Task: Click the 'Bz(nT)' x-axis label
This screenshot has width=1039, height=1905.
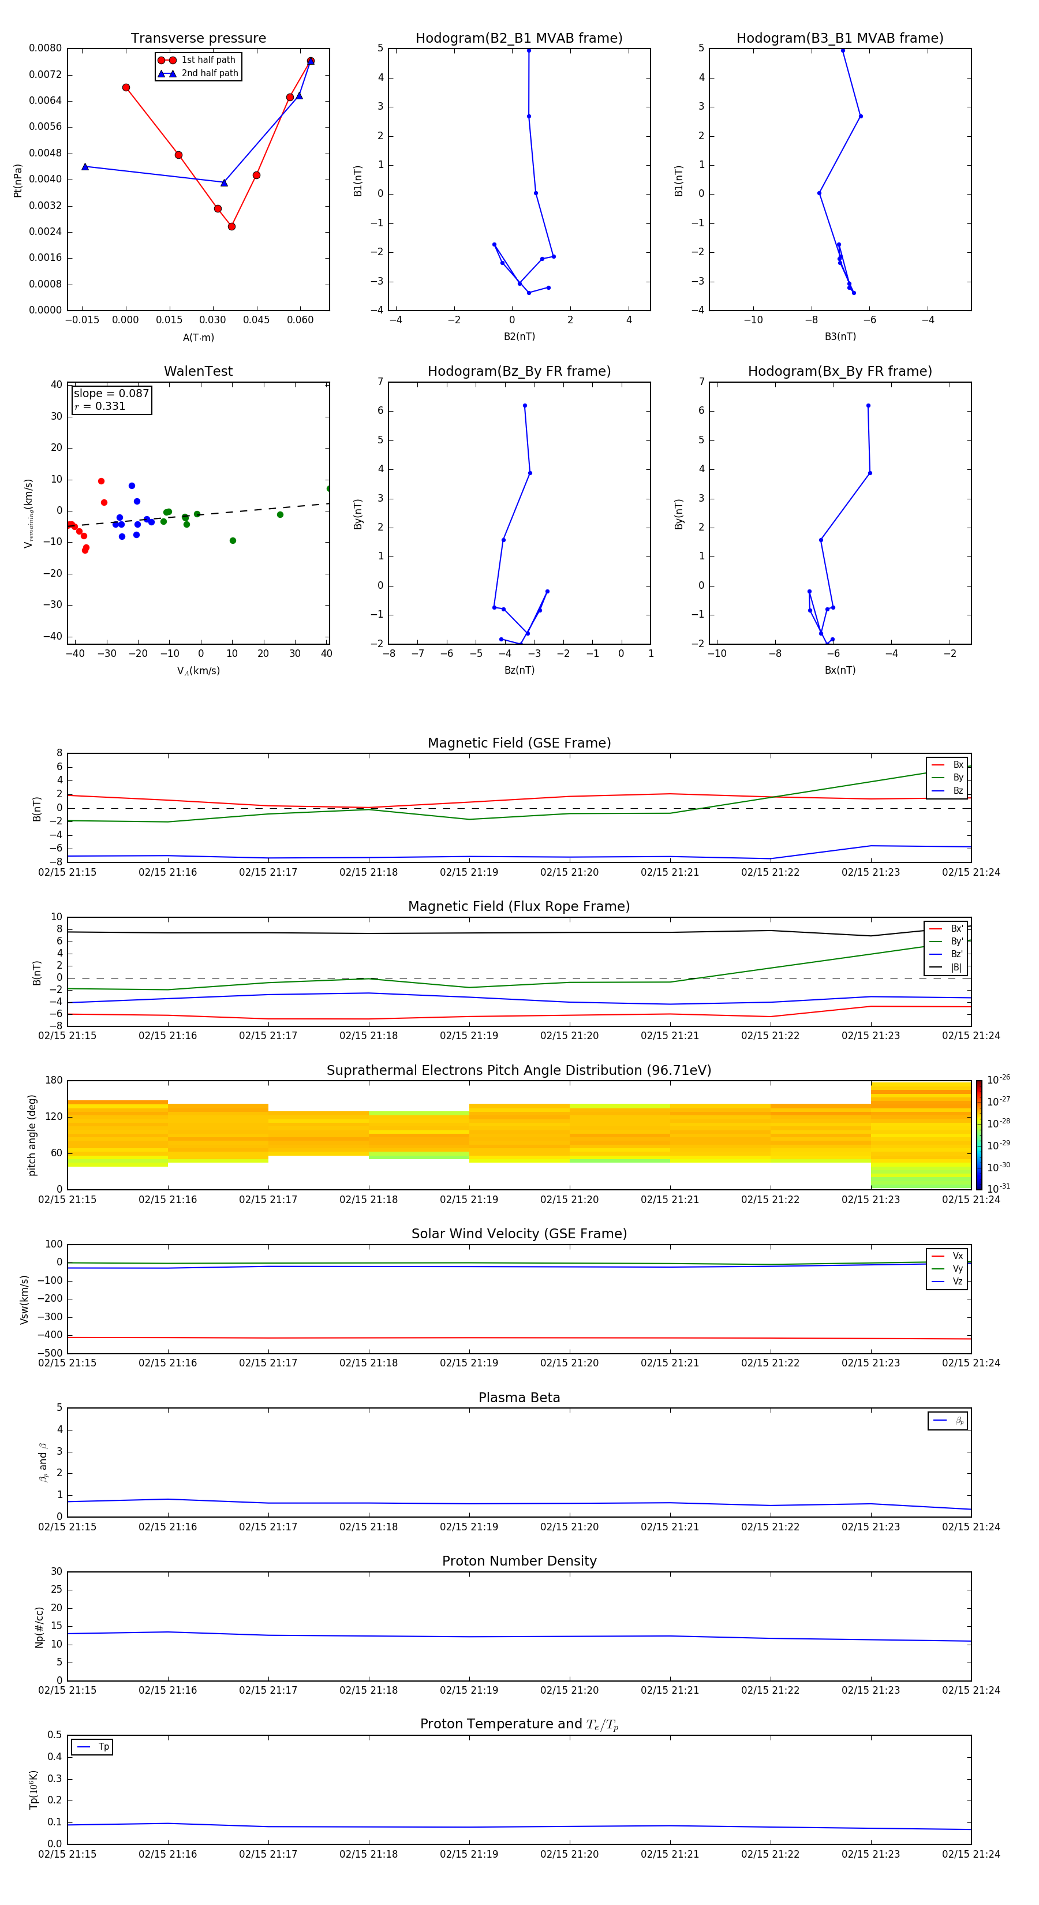Action: [519, 670]
